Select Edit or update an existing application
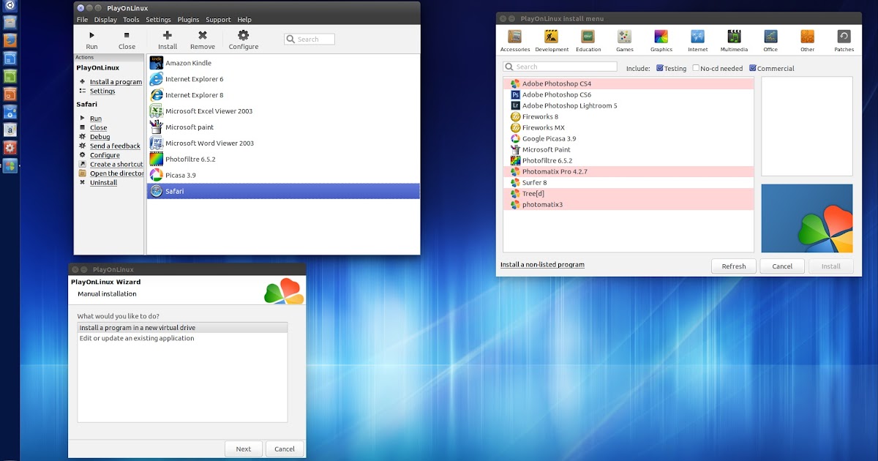 tap(182, 338)
